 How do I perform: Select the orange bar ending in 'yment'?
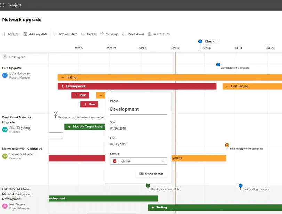click(x=199, y=158)
